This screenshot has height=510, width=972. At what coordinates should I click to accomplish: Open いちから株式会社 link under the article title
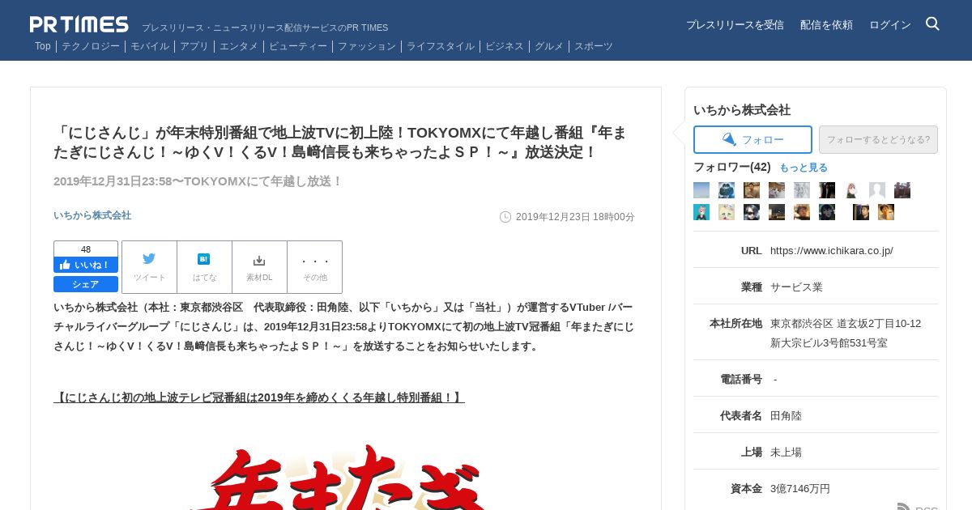click(x=92, y=215)
